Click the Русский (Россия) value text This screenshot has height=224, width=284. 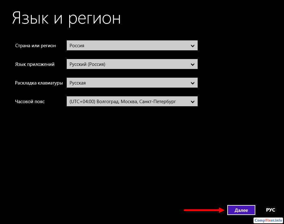(x=87, y=64)
